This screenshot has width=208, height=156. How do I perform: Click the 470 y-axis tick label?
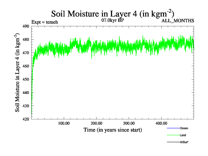pos(26,53)
